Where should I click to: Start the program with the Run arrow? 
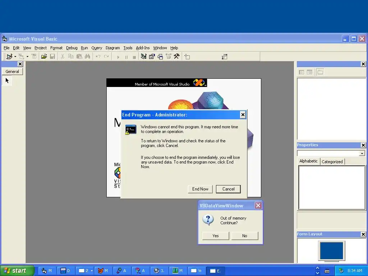tap(118, 57)
